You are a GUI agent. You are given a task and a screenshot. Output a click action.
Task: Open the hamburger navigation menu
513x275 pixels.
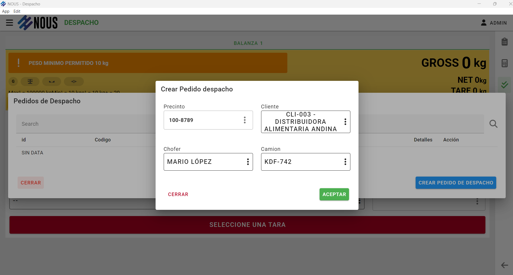pyautogui.click(x=9, y=23)
